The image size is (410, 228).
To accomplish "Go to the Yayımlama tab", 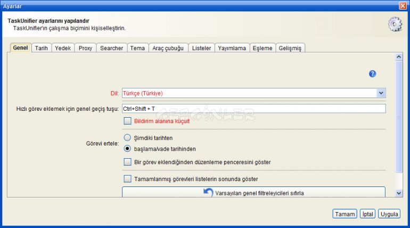I will click(232, 48).
